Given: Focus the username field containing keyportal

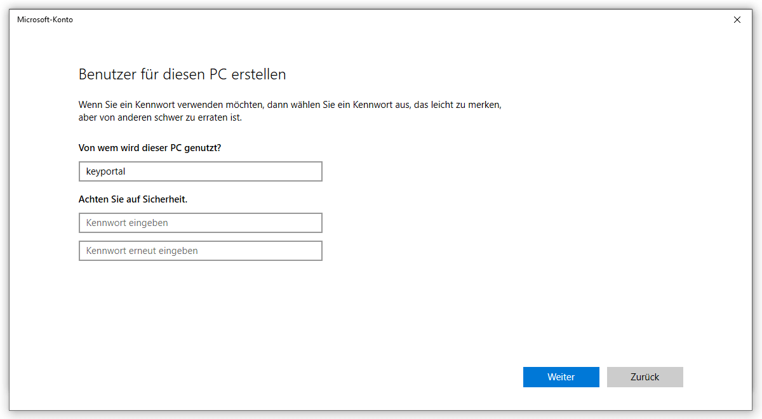Looking at the screenshot, I should coord(201,171).
